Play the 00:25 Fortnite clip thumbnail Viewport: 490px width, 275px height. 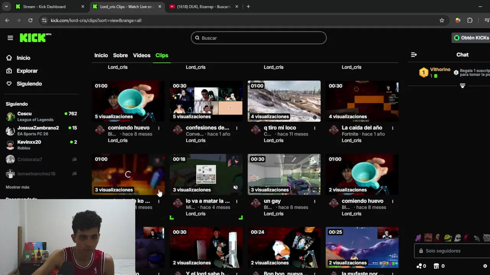(x=362, y=247)
